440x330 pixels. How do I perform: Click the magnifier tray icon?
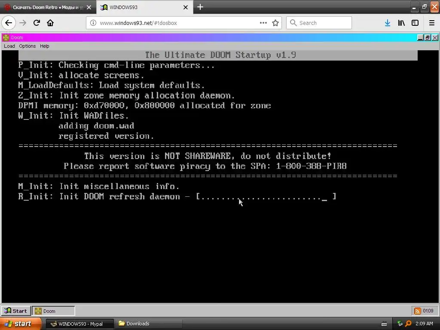coord(408,324)
